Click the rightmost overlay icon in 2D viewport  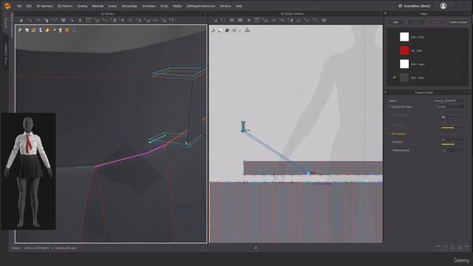click(x=247, y=30)
